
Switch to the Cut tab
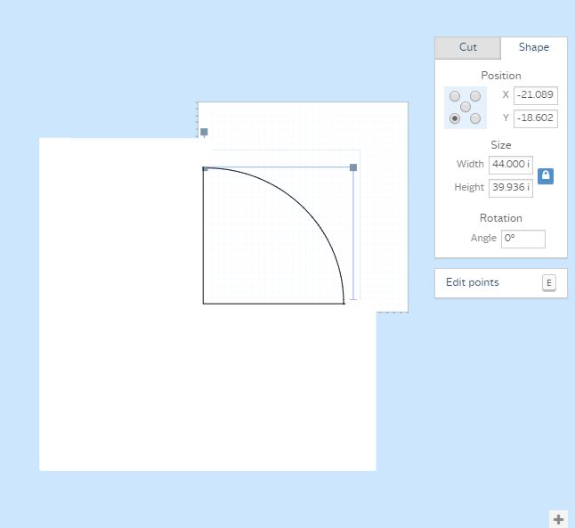pyautogui.click(x=467, y=48)
